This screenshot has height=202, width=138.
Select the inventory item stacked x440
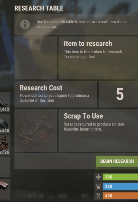point(5,124)
